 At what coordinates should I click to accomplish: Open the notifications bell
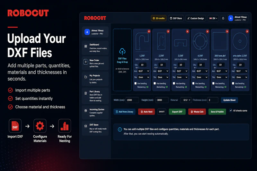223,18
